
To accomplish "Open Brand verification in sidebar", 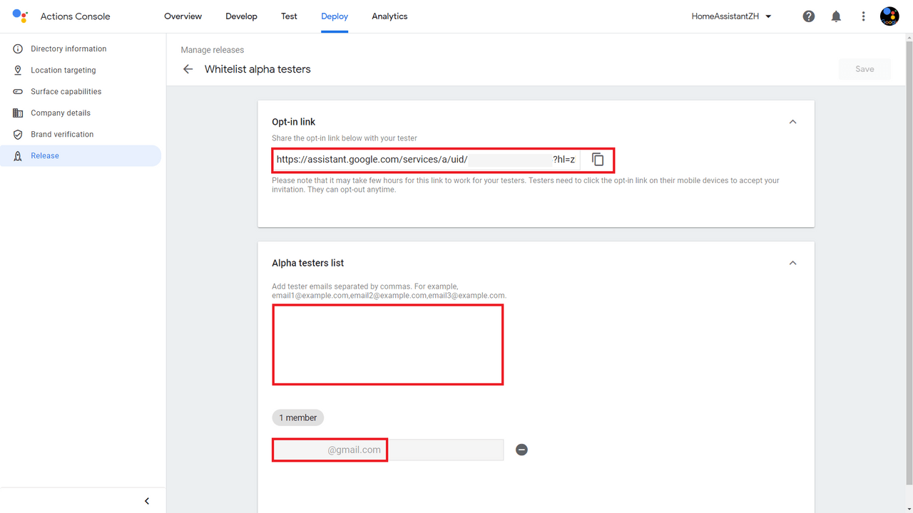I will (81, 135).
